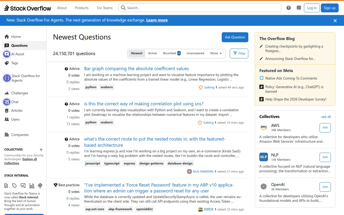The width and height of the screenshot is (344, 215).
Task: Open 'Help Shape the 2026 Developer Survey!' post
Action: pos(296,99)
